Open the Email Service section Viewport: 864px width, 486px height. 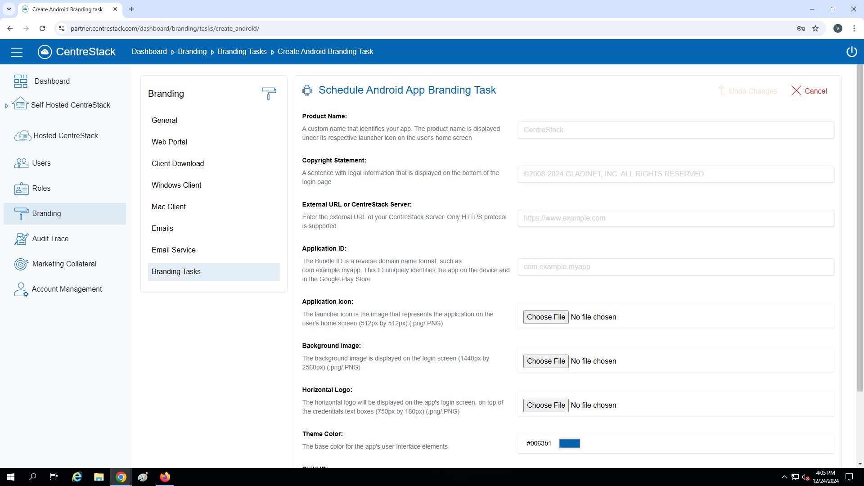coord(214,250)
